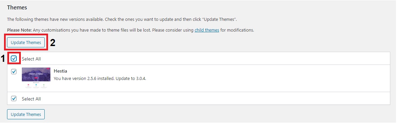This screenshot has height=124, width=397.
Task: Click Welcome to Hestia text in thumbnail
Action: [x=36, y=74]
